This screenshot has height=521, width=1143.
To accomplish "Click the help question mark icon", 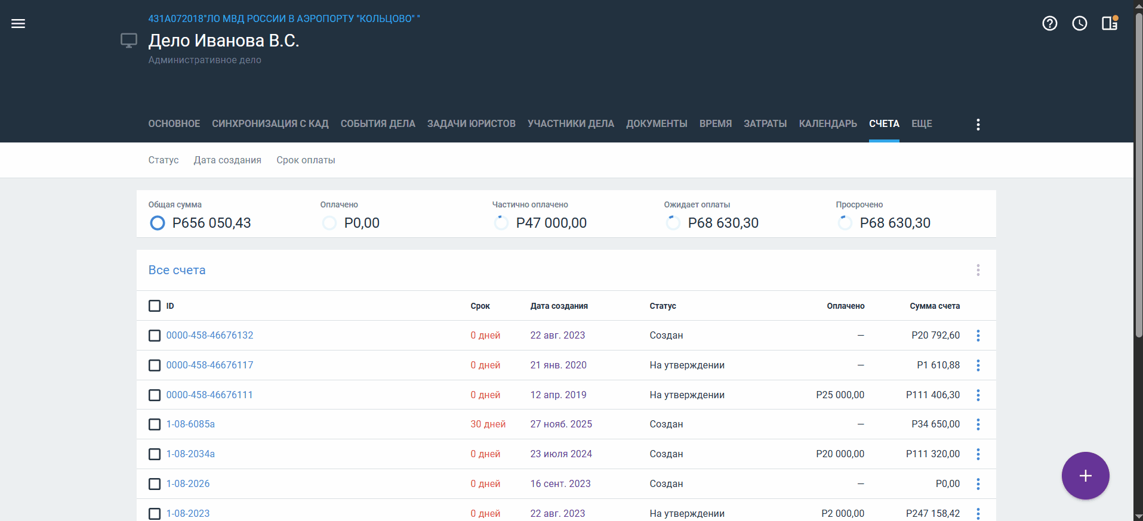I will 1049,24.
